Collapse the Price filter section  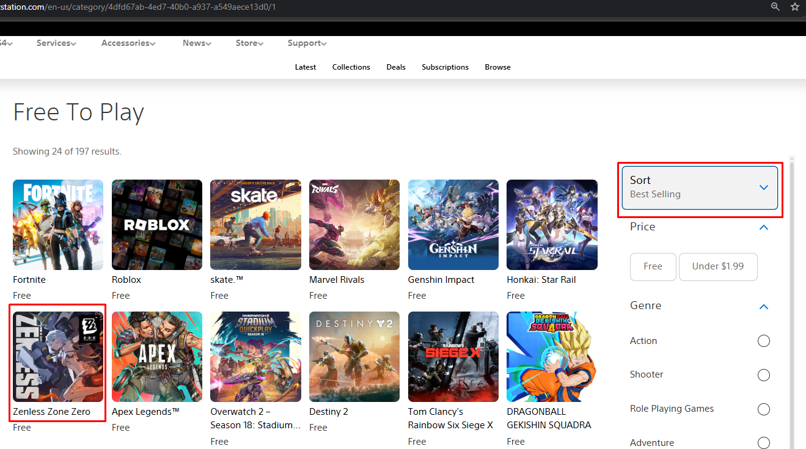point(763,227)
